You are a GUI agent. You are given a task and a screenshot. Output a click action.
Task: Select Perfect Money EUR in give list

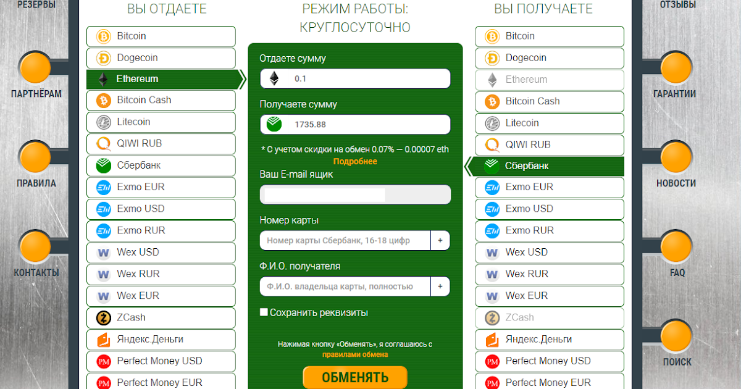tap(161, 382)
